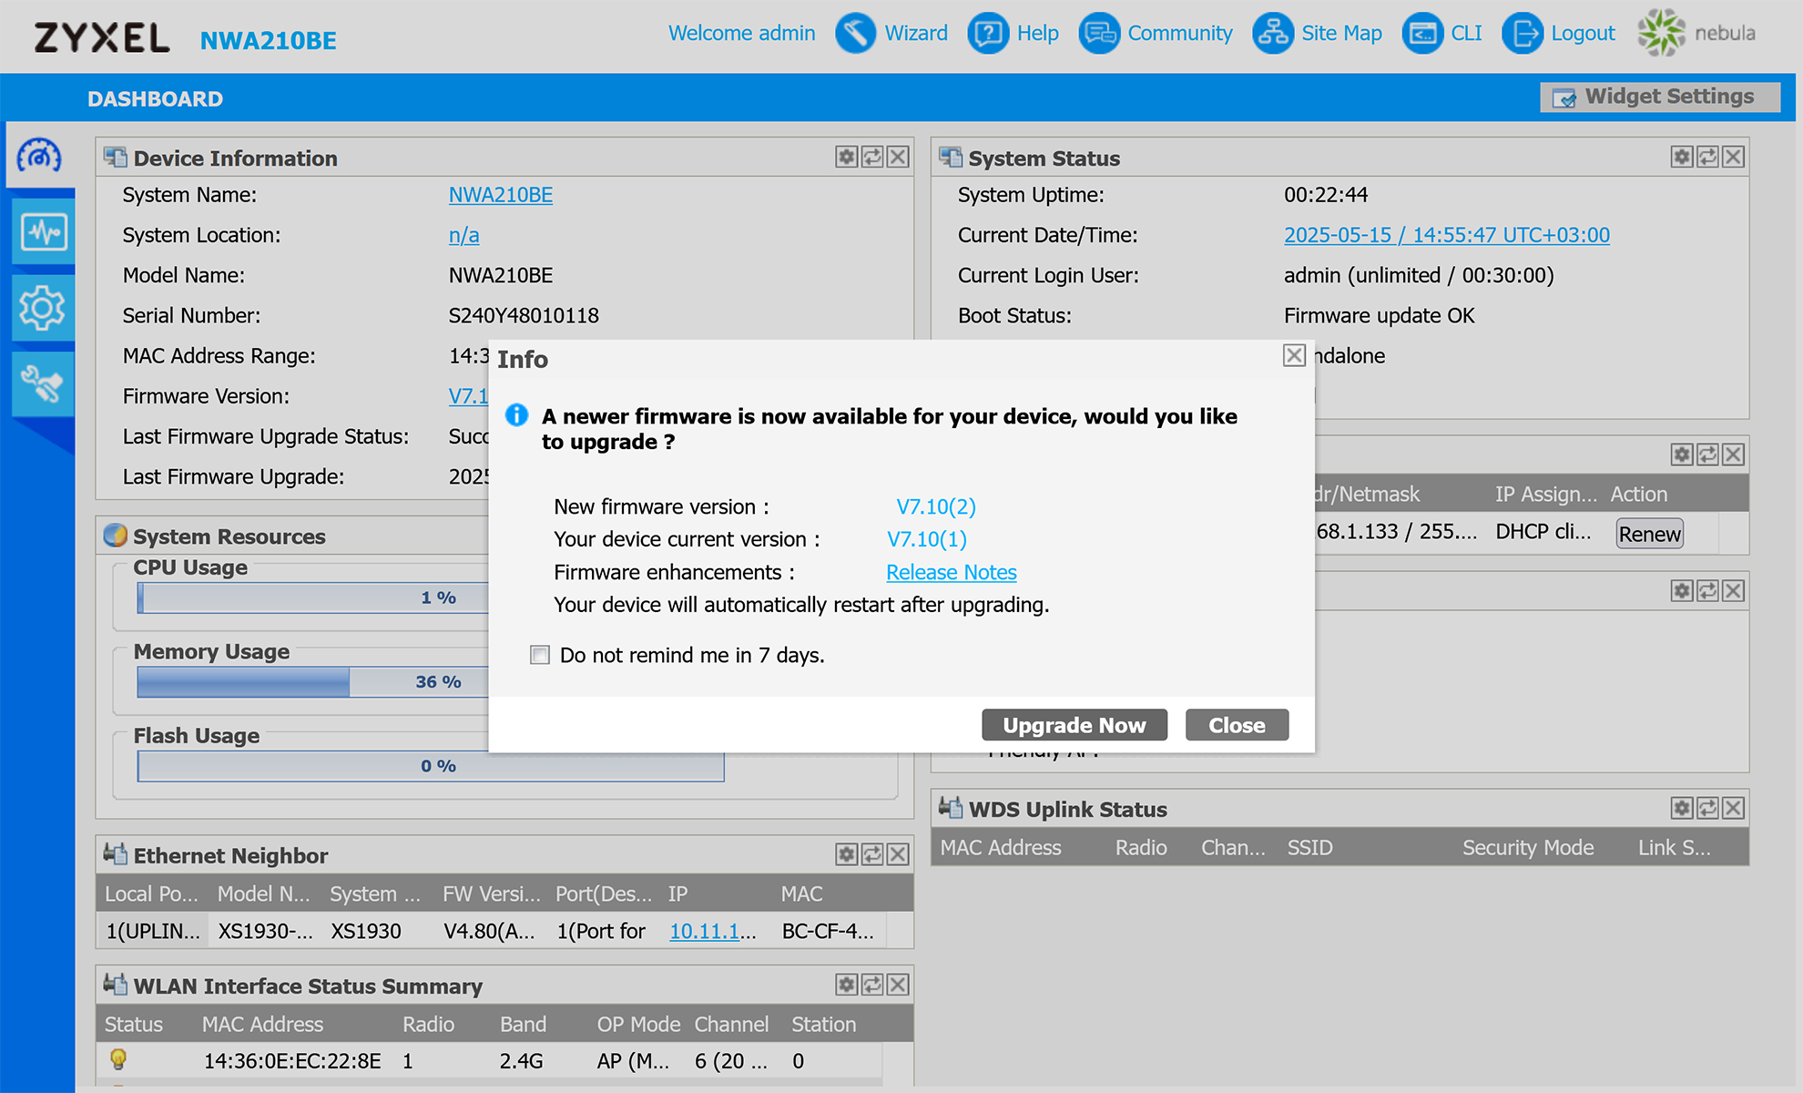Open Ethernet Neighbor widget settings gear
This screenshot has height=1093, width=1803.
click(847, 853)
